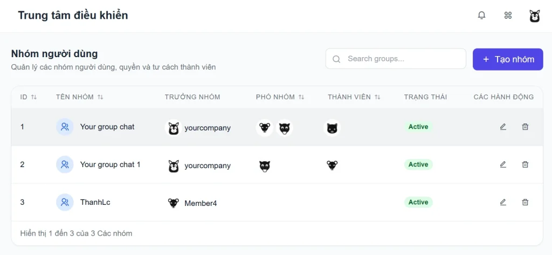The width and height of the screenshot is (552, 255).
Task: Delete the ThanhLc group
Action: [525, 202]
